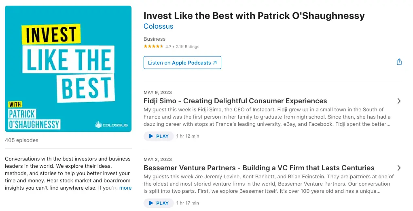This screenshot has height=211, width=413.
Task: Click the Colossus logo on the podcast artwork
Action: (111, 125)
